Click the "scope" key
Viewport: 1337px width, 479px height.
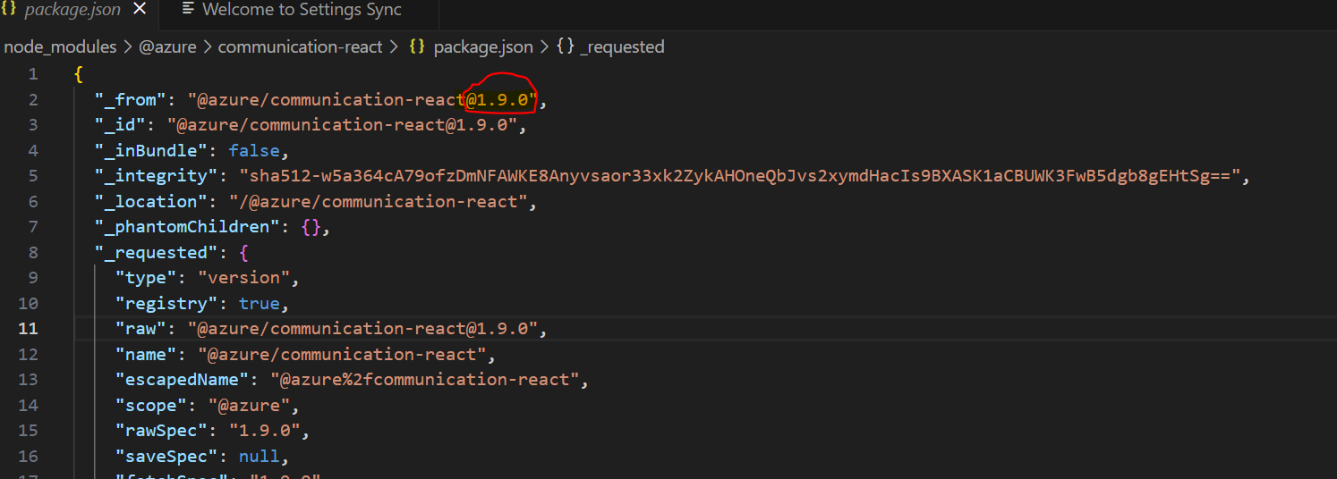coord(151,405)
